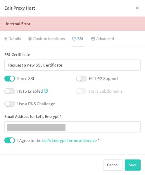Turn on HSTS Enabled switch
Screen dimensions: 145x175
point(10,91)
